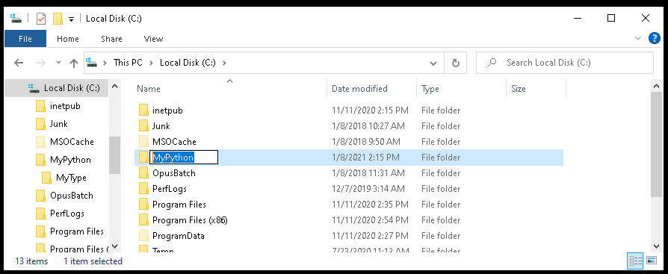Click the Properties quick access icon
Image resolution: width=668 pixels, height=274 pixels.
pyautogui.click(x=41, y=19)
